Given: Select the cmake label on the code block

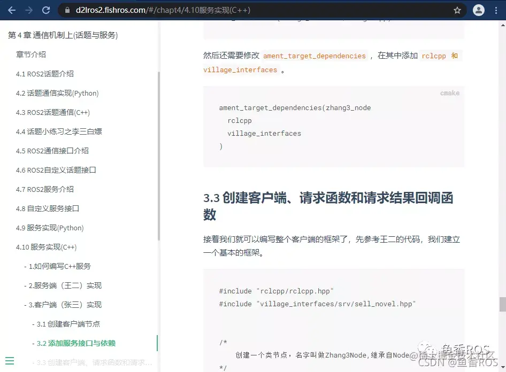Looking at the screenshot, I should [449, 92].
